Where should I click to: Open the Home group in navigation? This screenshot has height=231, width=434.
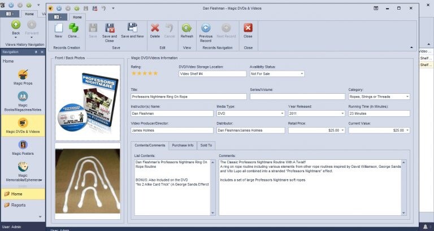point(23,194)
